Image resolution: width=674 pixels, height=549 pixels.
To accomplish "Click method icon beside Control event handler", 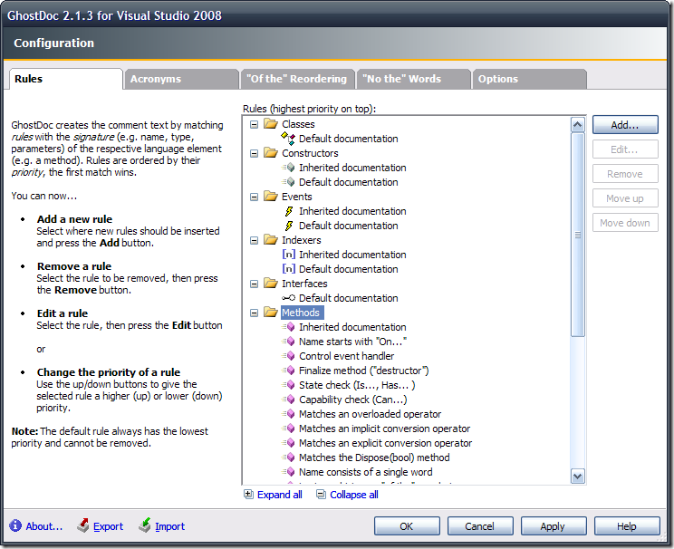I will [x=288, y=355].
